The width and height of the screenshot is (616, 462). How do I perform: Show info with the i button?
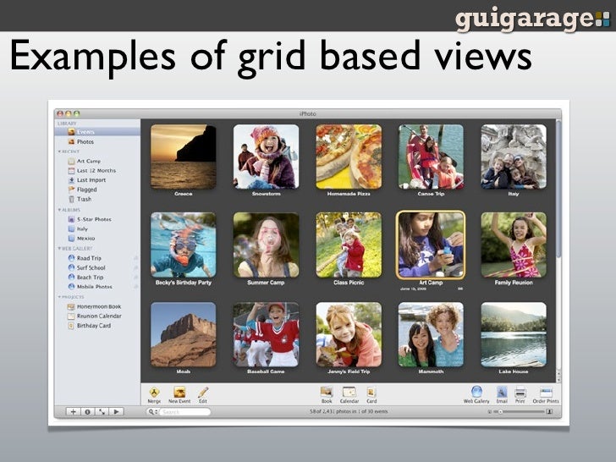(88, 412)
